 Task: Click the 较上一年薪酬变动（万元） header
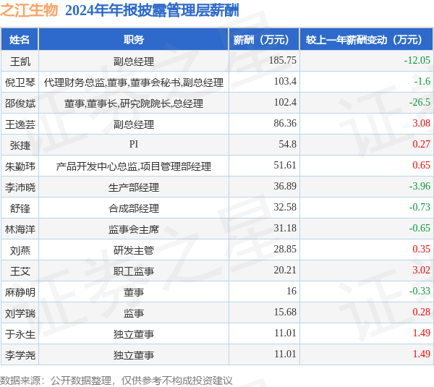[x=367, y=40]
